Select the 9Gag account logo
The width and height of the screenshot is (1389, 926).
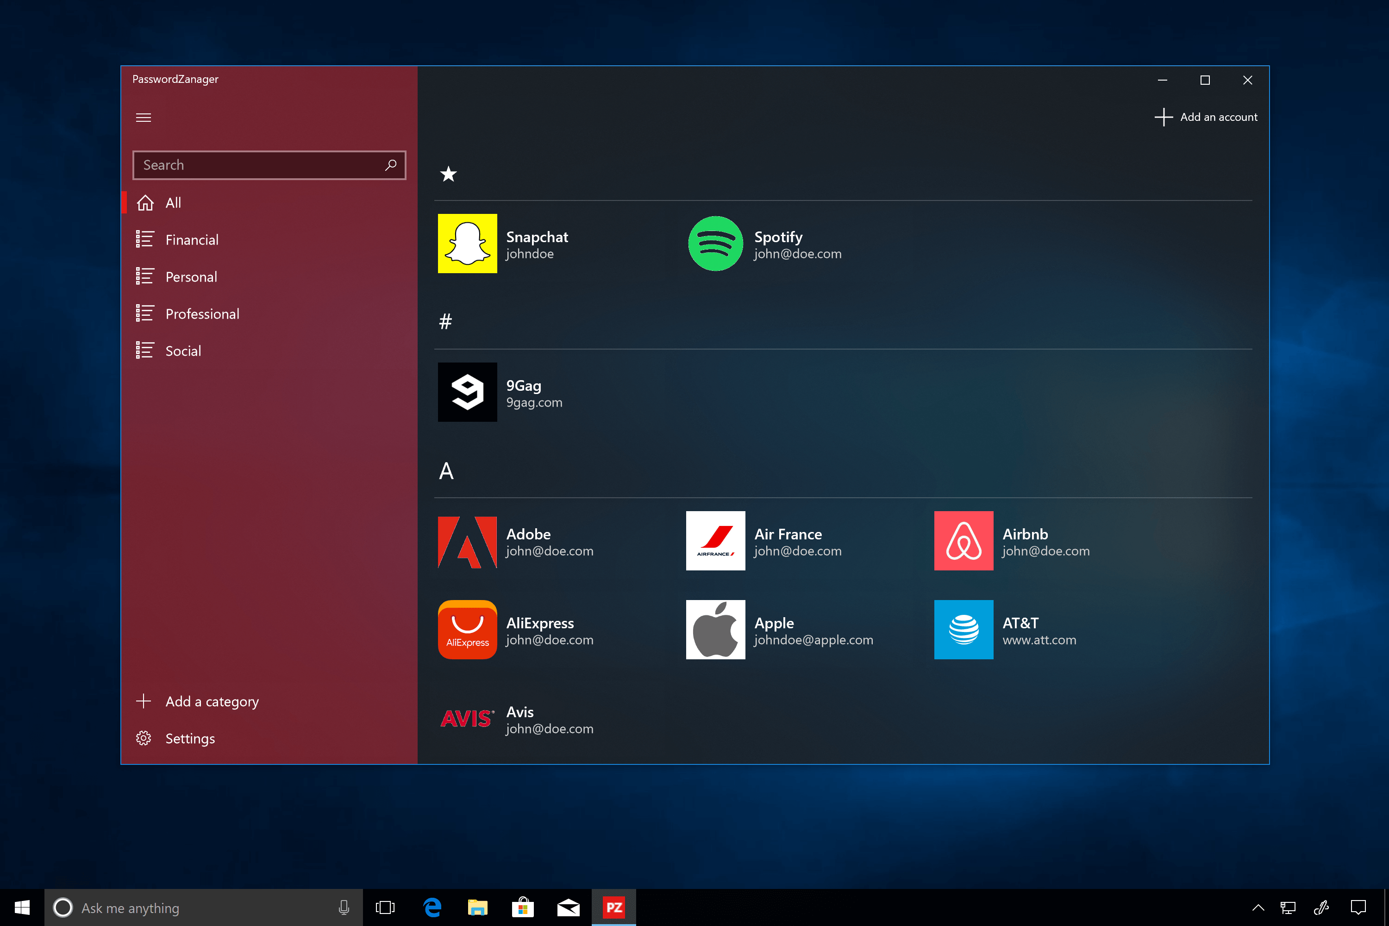pyautogui.click(x=467, y=392)
